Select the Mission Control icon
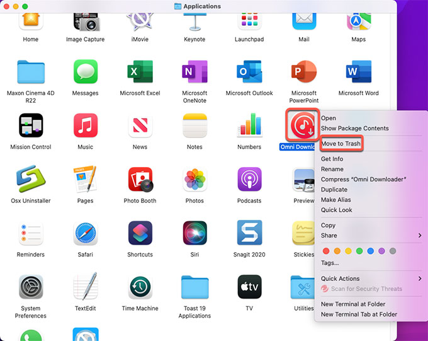428x341 pixels. click(31, 125)
